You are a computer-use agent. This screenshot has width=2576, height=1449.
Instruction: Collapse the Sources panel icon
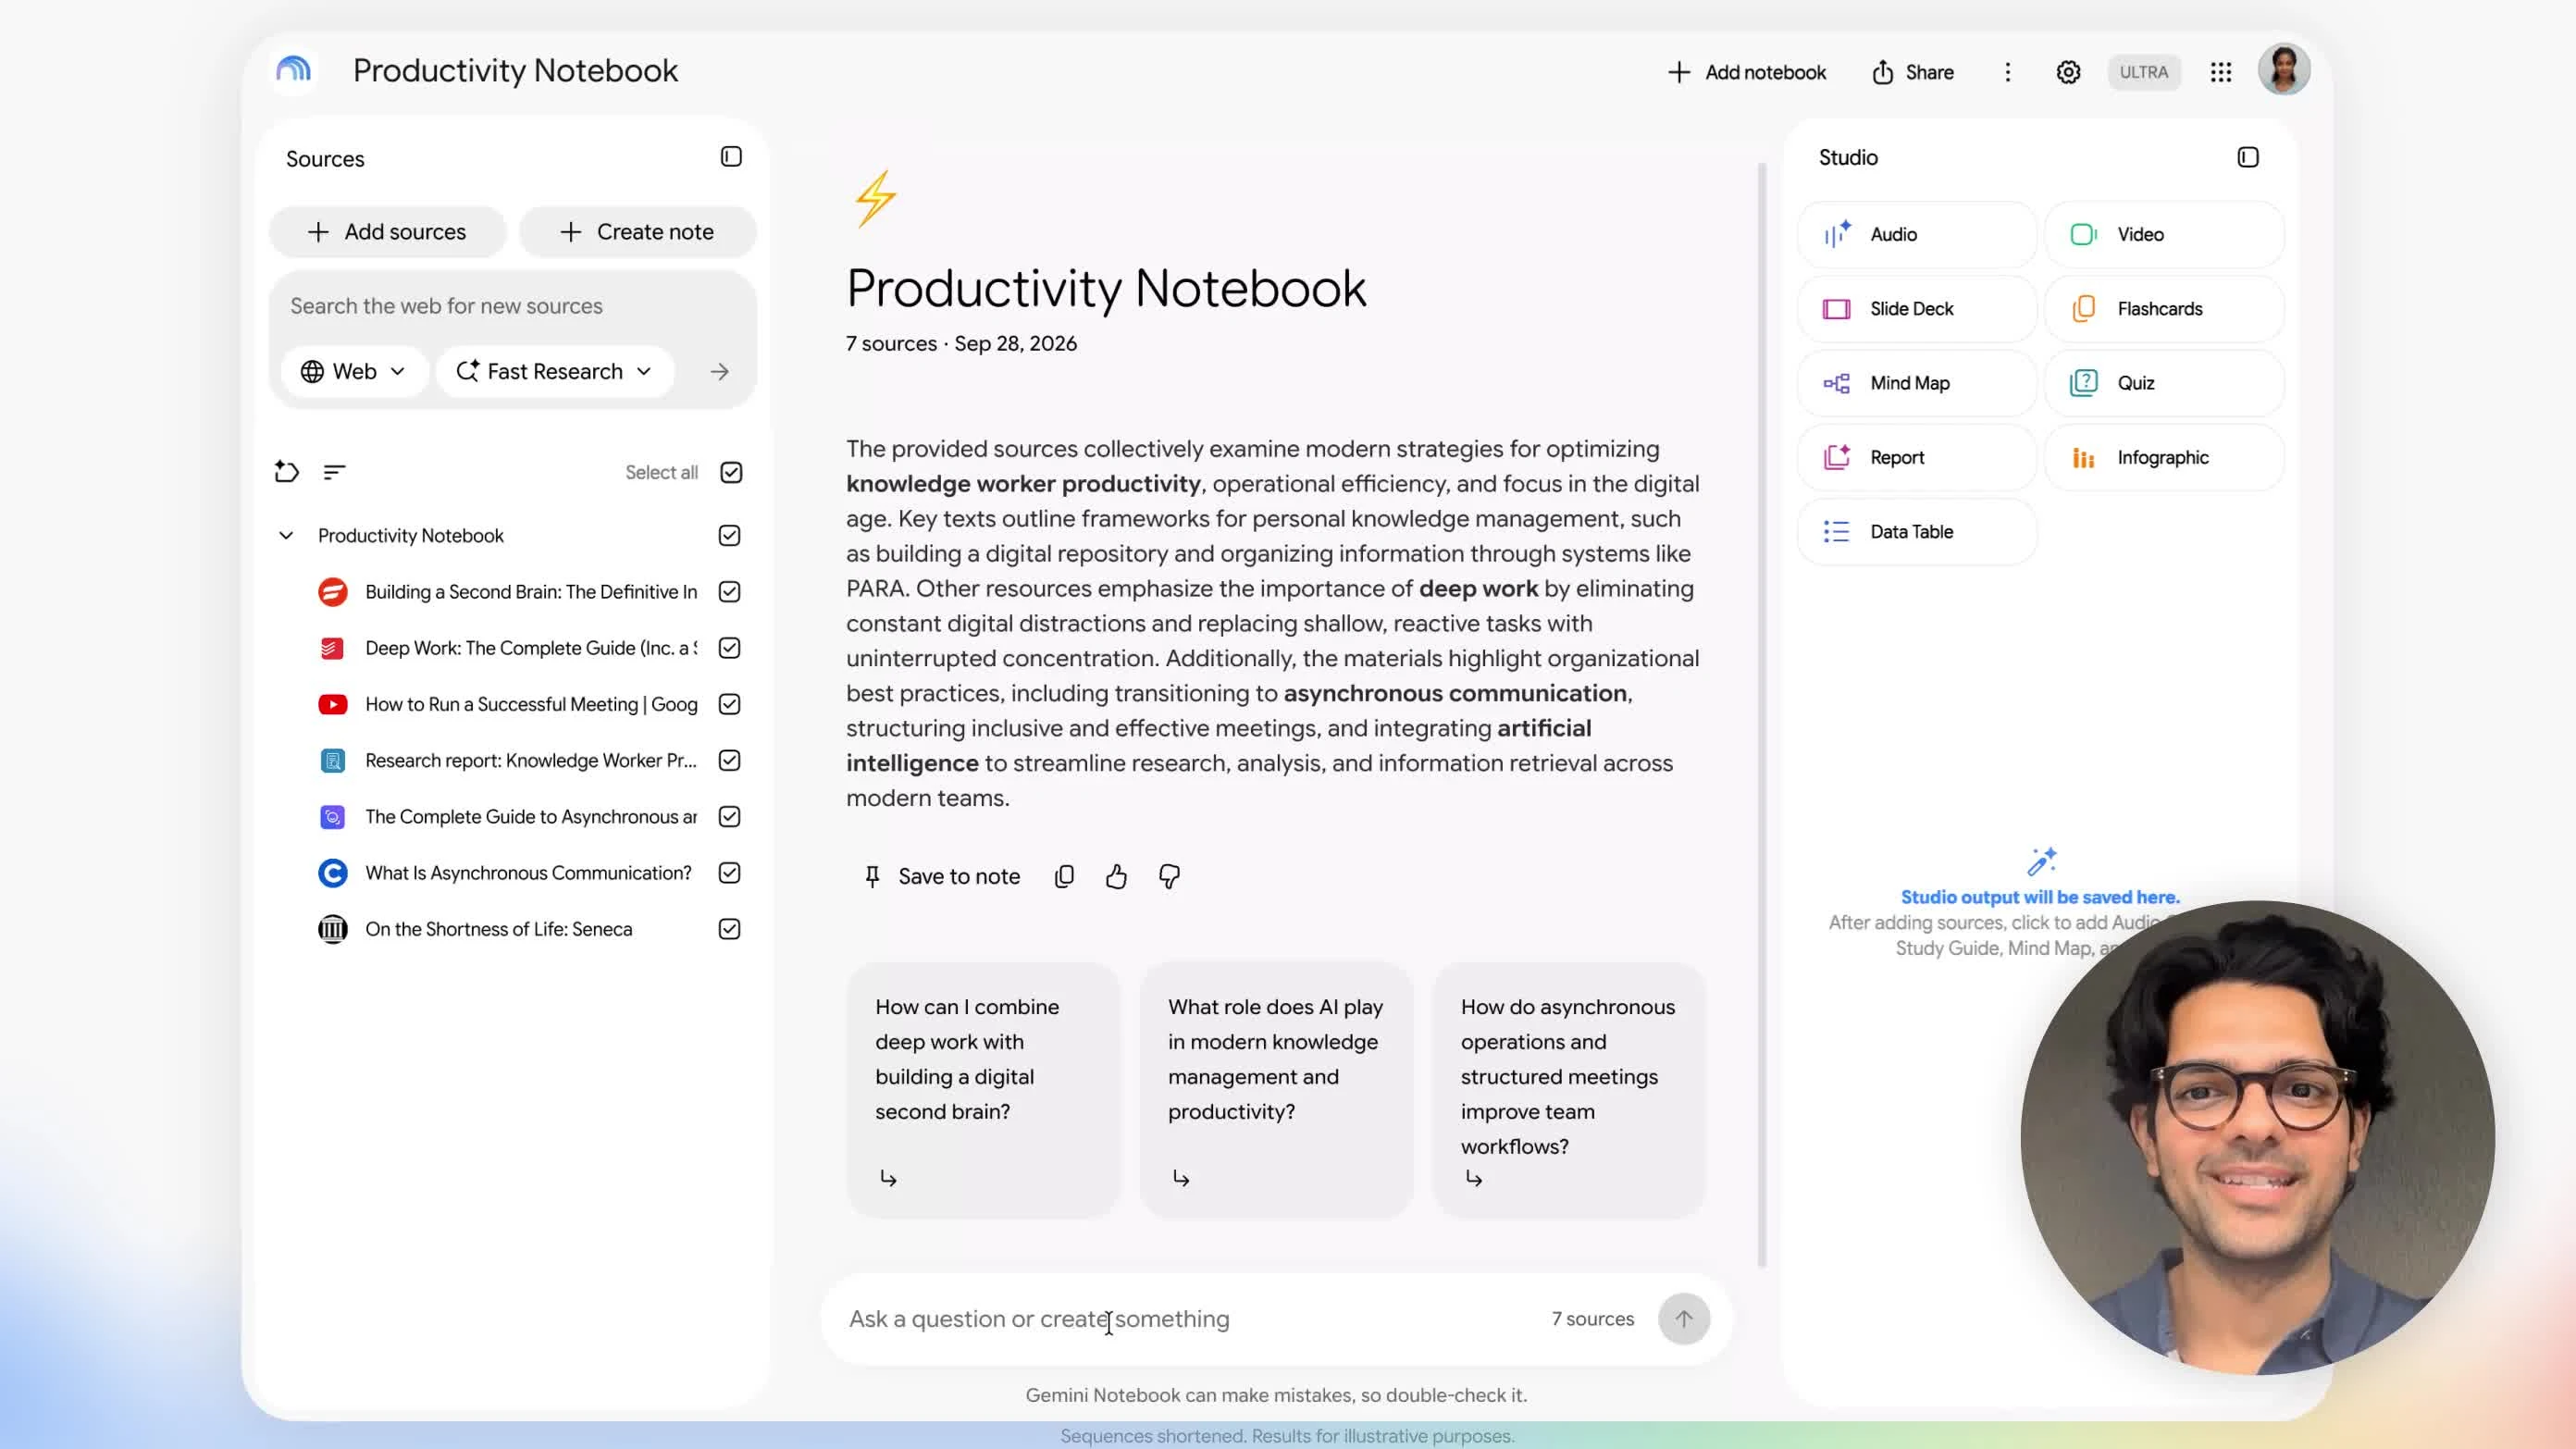731,157
